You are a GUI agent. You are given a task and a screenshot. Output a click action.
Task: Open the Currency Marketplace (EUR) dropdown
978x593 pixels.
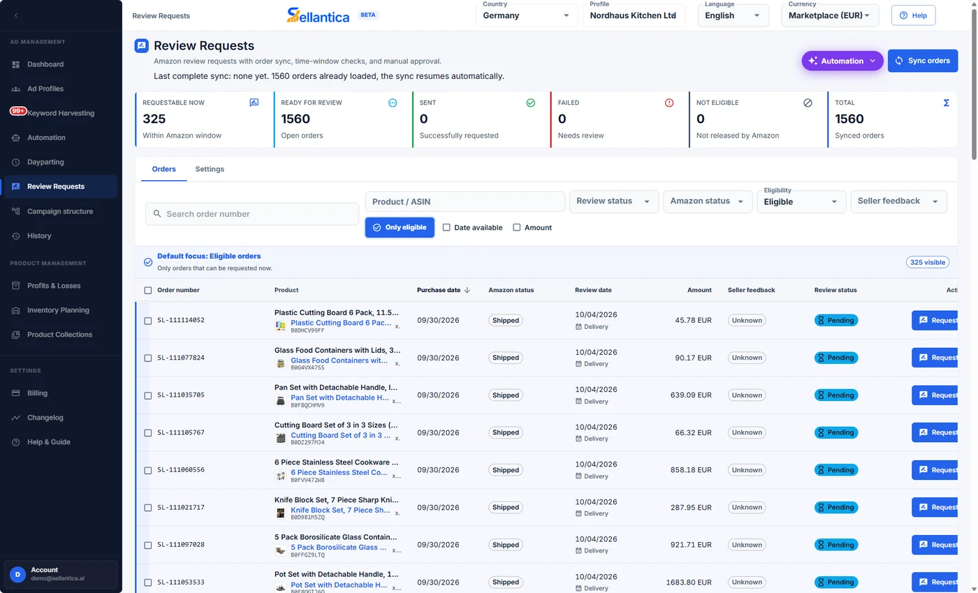pos(830,15)
